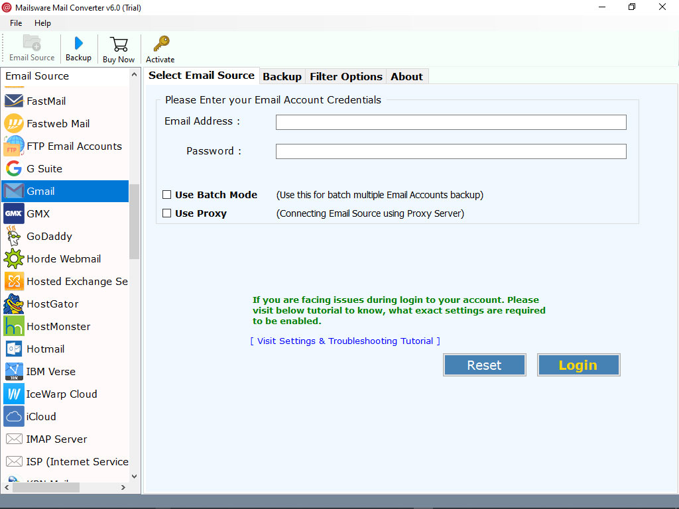Select the Gmail envelope icon
The width and height of the screenshot is (679, 509).
(14, 191)
